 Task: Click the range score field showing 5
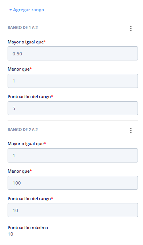(x=73, y=108)
